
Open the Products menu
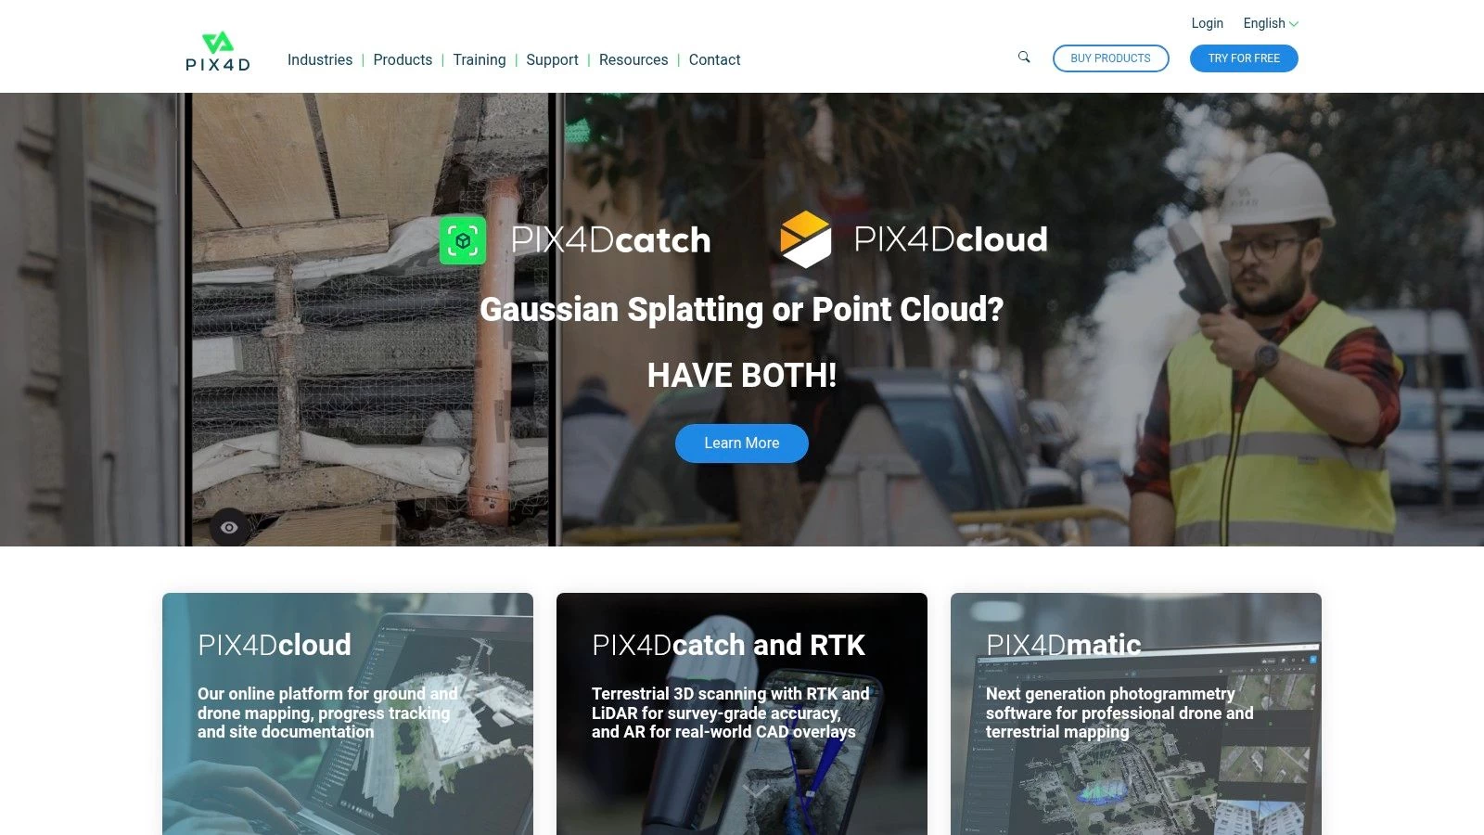(x=403, y=59)
